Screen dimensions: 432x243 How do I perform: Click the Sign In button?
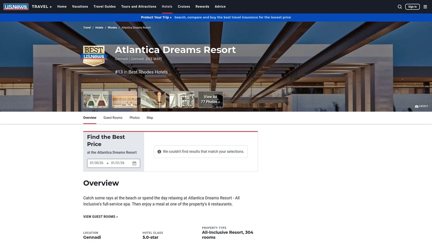point(412,6)
